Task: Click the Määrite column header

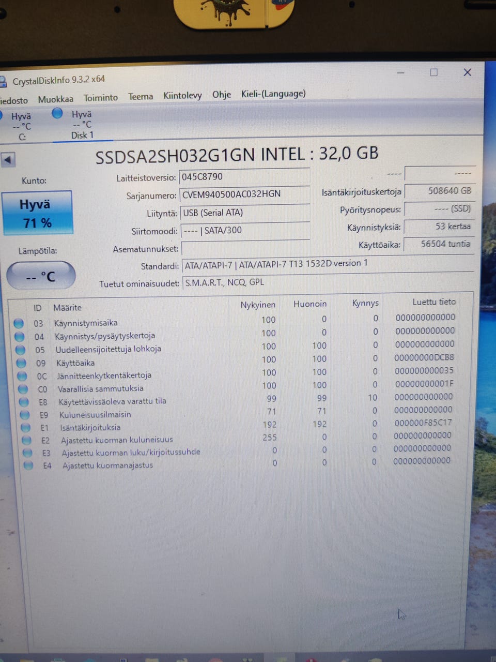Action: coord(67,308)
